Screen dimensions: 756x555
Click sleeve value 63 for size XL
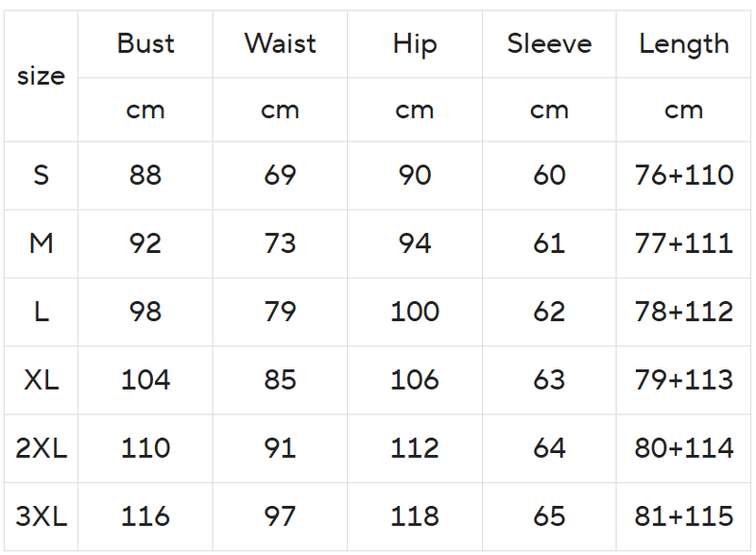(549, 379)
